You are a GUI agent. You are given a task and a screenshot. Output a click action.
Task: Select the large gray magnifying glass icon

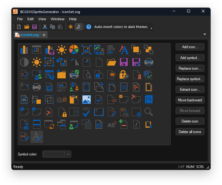[x=149, y=112]
